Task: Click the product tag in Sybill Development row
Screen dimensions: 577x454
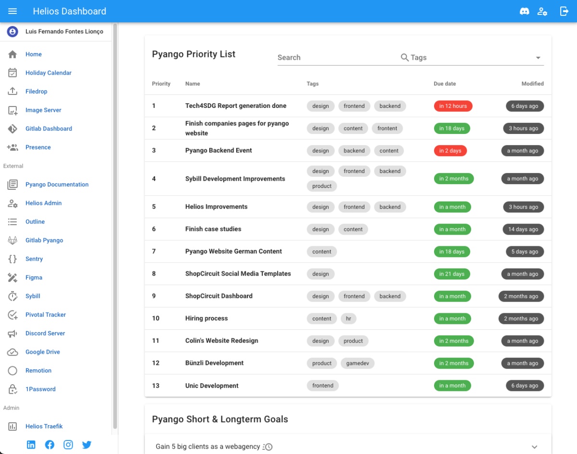Action: point(321,186)
